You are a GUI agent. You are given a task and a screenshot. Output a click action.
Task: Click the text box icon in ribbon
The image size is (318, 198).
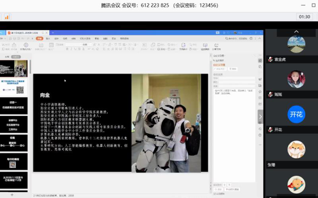(x=144, y=45)
